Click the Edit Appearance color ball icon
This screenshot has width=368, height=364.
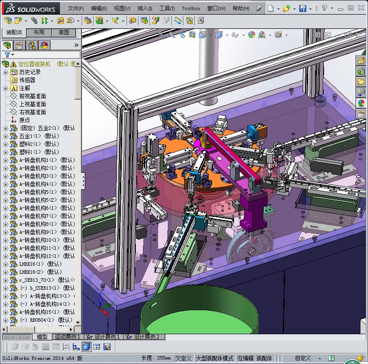252,35
